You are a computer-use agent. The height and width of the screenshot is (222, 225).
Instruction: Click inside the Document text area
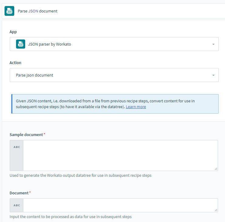tap(120, 205)
